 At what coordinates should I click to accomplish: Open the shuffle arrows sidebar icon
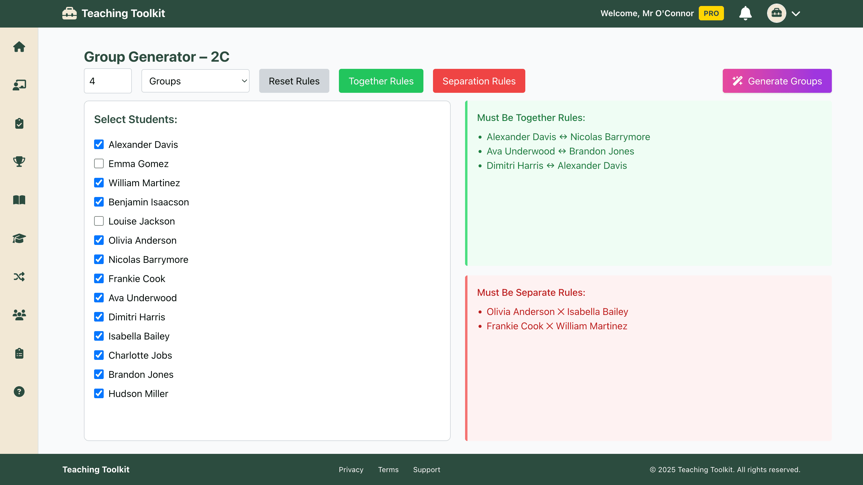(x=19, y=277)
